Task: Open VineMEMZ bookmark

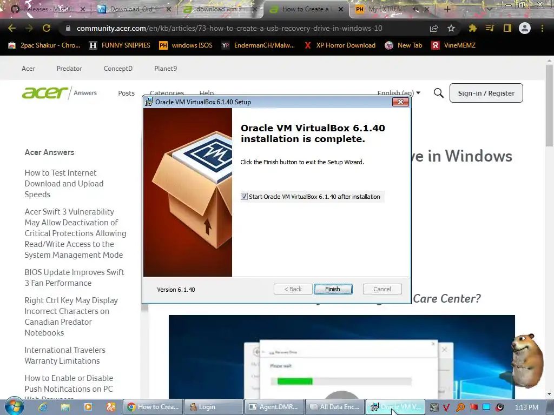Action: pos(453,45)
